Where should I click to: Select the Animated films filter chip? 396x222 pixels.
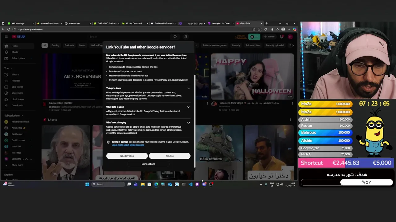[x=253, y=45]
